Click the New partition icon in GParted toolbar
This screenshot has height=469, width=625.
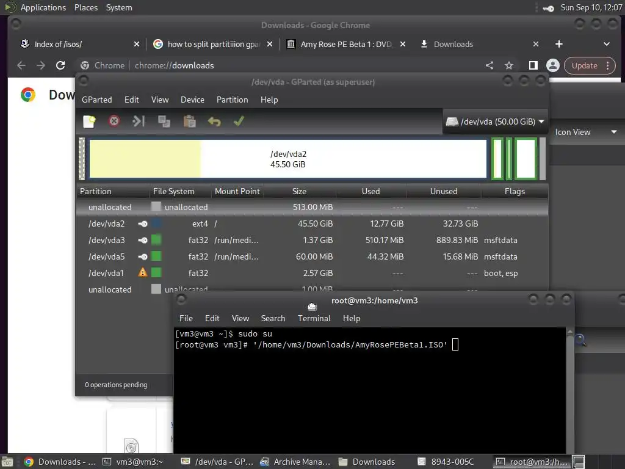click(89, 122)
